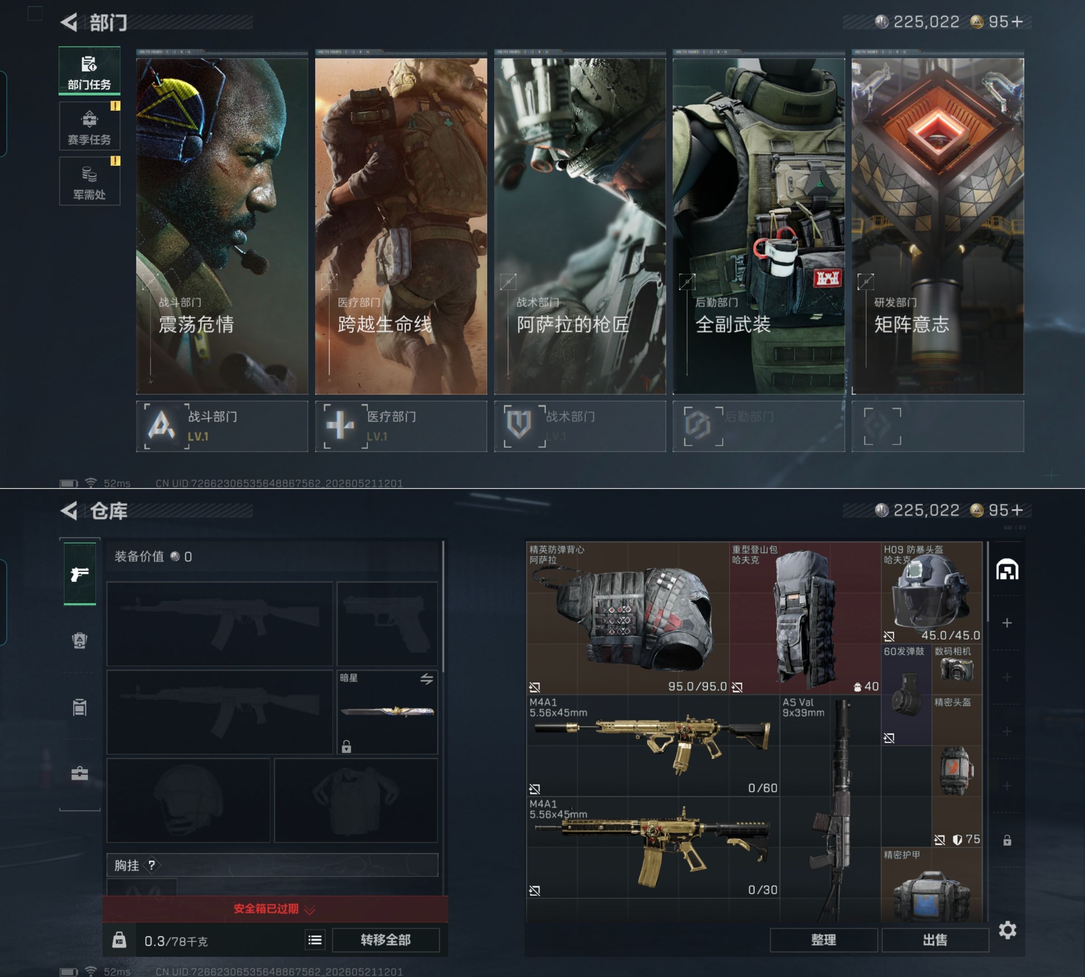Click the 整理 sort button
Image resolution: width=1085 pixels, height=977 pixels.
(x=824, y=940)
